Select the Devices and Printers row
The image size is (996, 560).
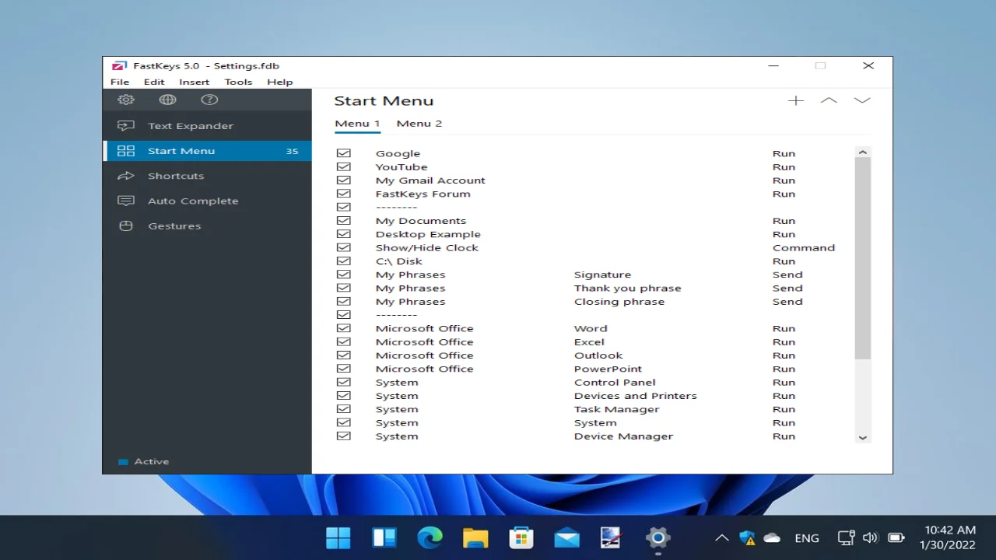[x=594, y=396]
